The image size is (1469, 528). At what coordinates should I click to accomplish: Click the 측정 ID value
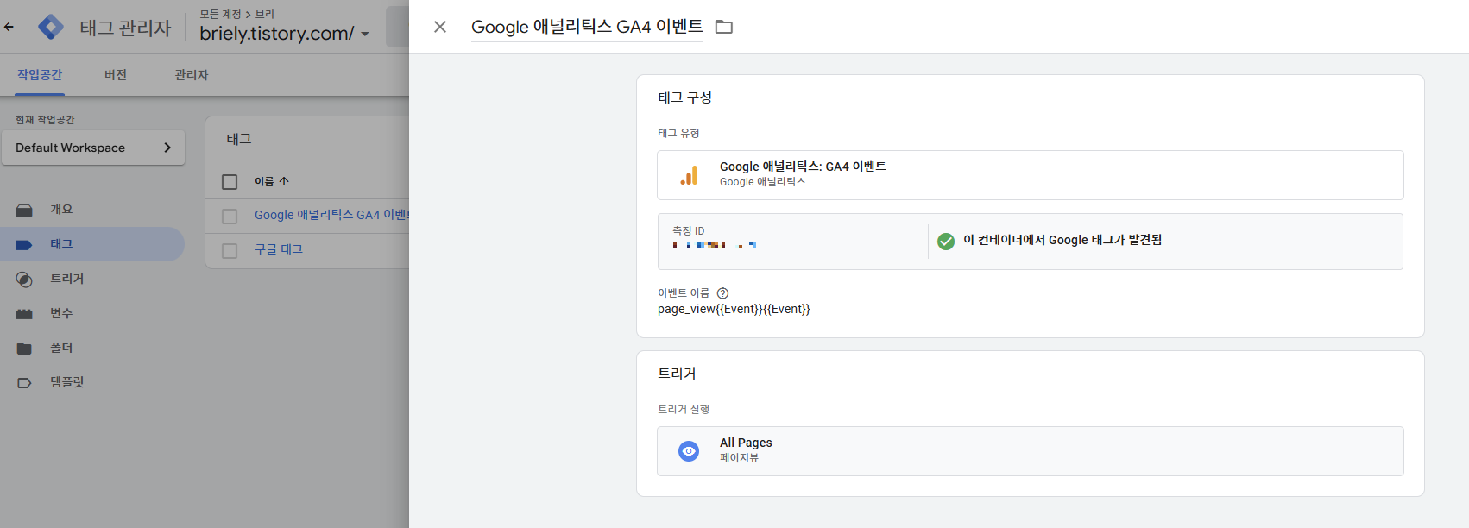click(x=715, y=245)
